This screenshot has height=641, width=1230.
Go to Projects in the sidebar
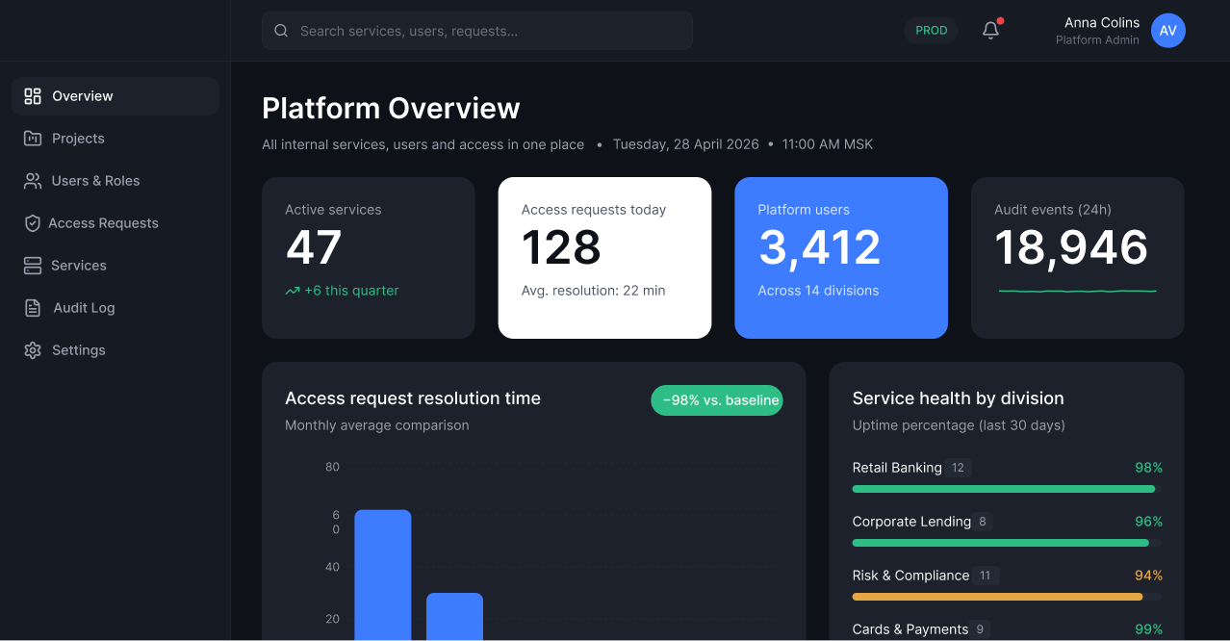tap(115, 139)
